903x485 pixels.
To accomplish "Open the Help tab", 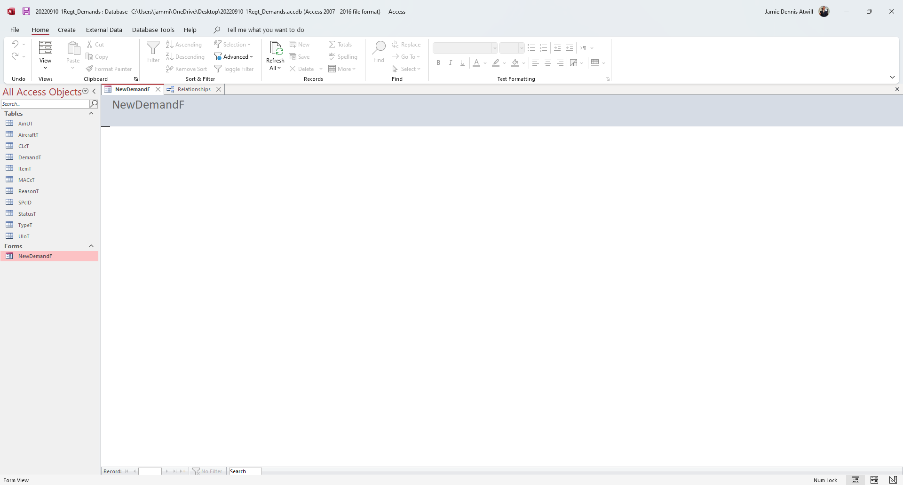I will [190, 30].
